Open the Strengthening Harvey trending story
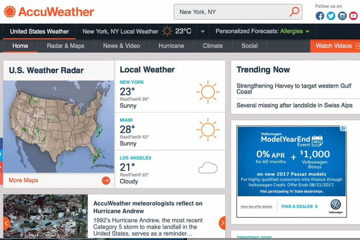 click(294, 89)
